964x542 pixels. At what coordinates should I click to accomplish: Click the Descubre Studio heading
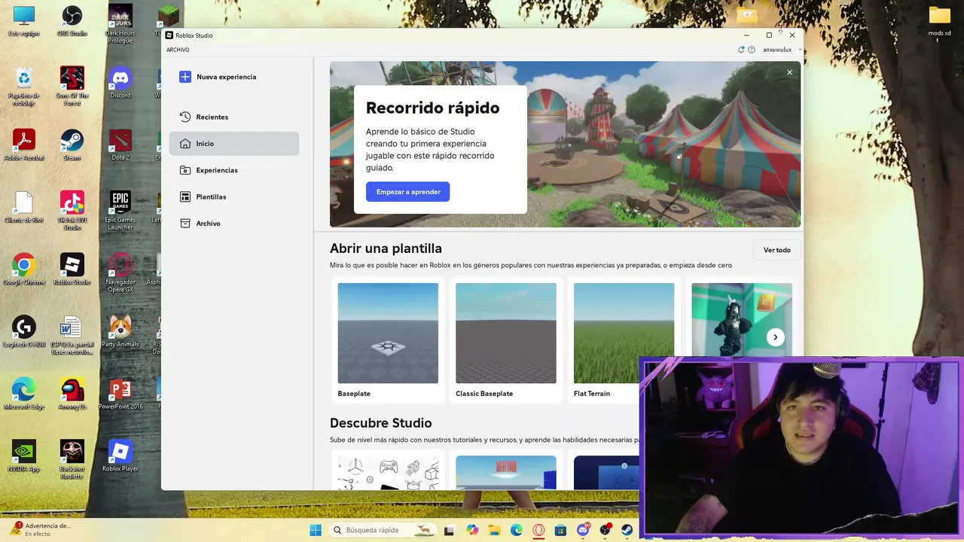380,423
